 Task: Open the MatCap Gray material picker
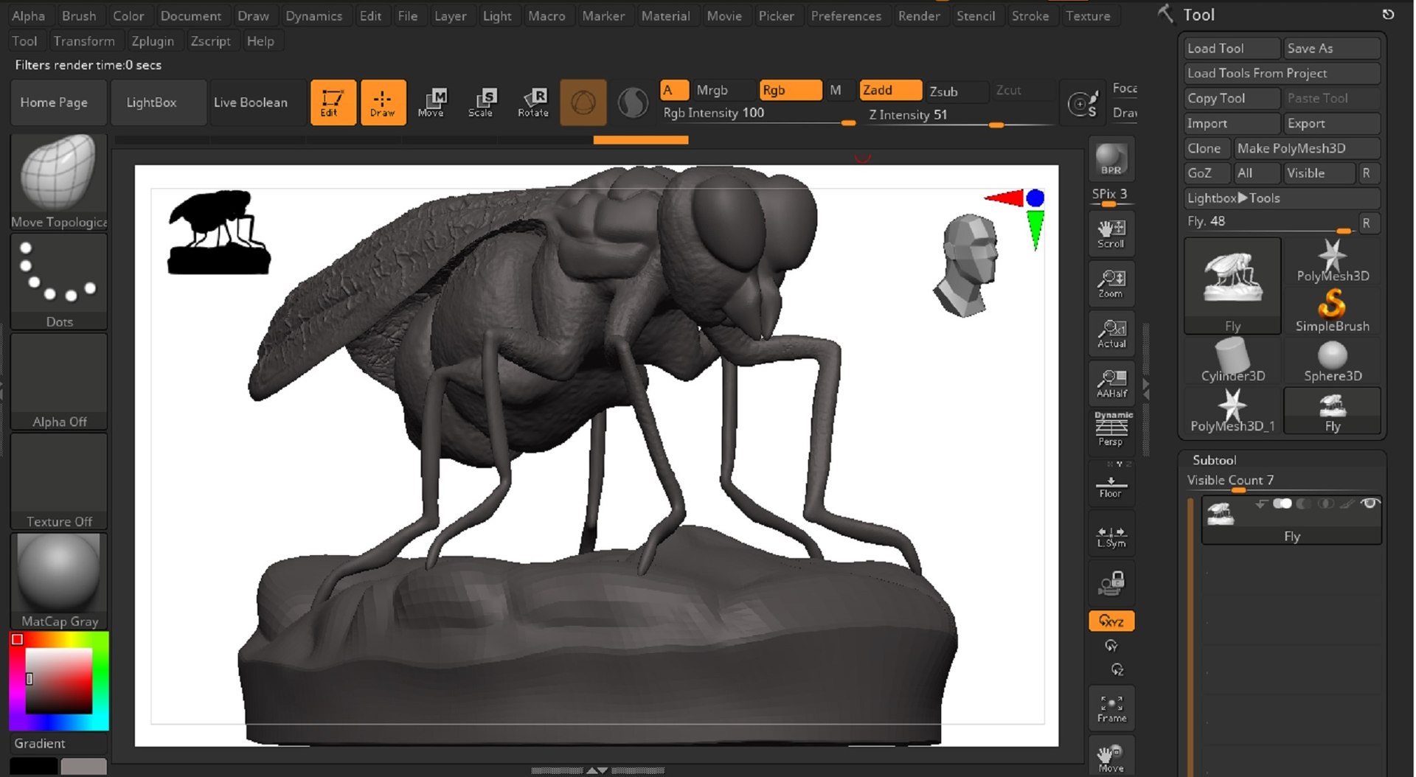coord(58,581)
